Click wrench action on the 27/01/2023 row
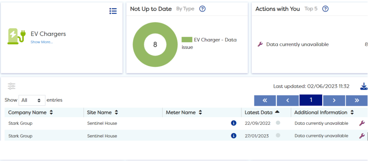Viewport: 368px width, 161px height. (x=362, y=136)
